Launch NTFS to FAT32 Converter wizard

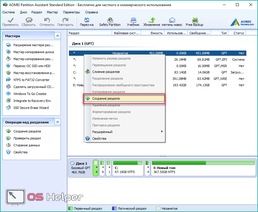coord(31,80)
